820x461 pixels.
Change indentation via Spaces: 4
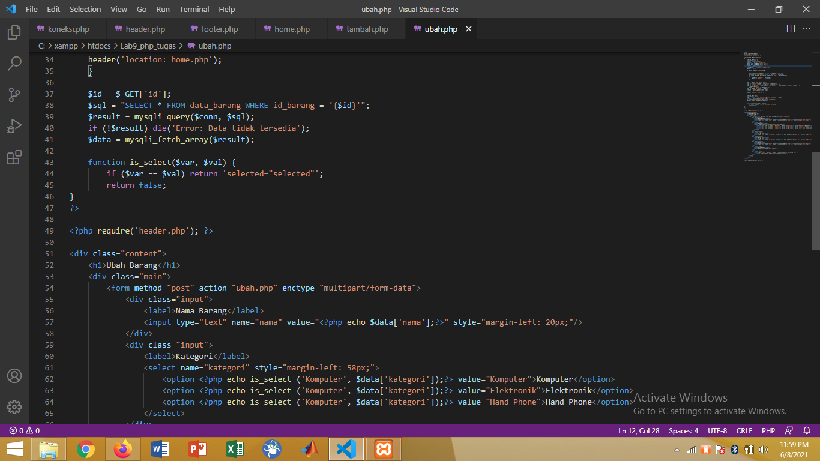point(683,430)
